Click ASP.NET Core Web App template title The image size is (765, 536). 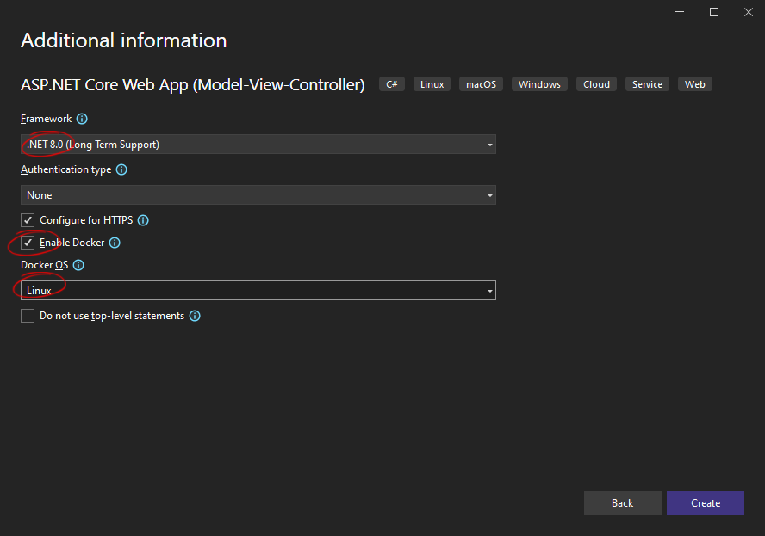[193, 85]
